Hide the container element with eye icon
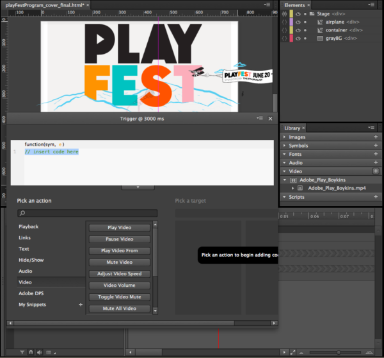 click(298, 30)
